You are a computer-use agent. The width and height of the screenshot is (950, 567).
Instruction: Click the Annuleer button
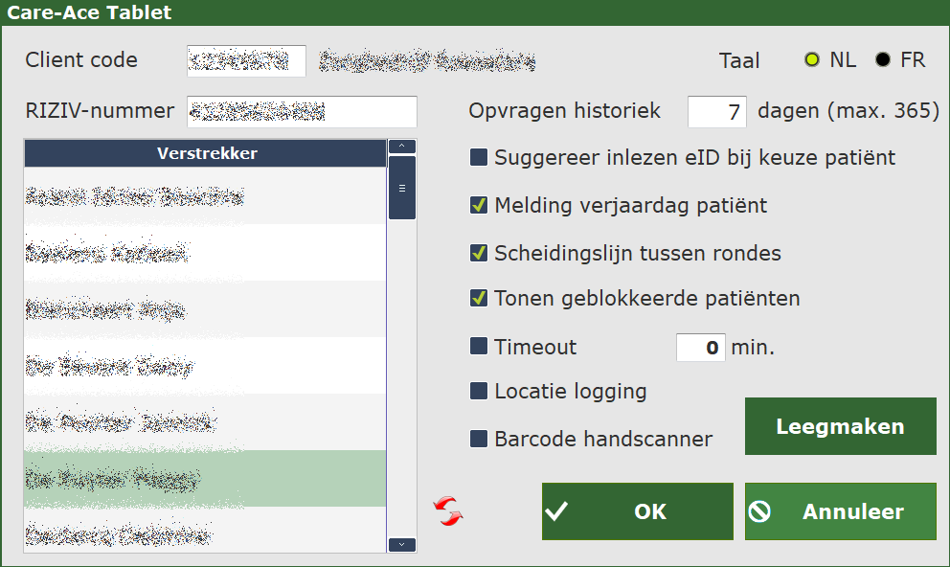click(x=840, y=511)
